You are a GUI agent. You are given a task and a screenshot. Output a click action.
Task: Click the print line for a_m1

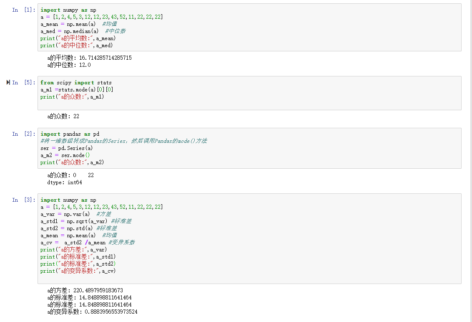[72, 97]
